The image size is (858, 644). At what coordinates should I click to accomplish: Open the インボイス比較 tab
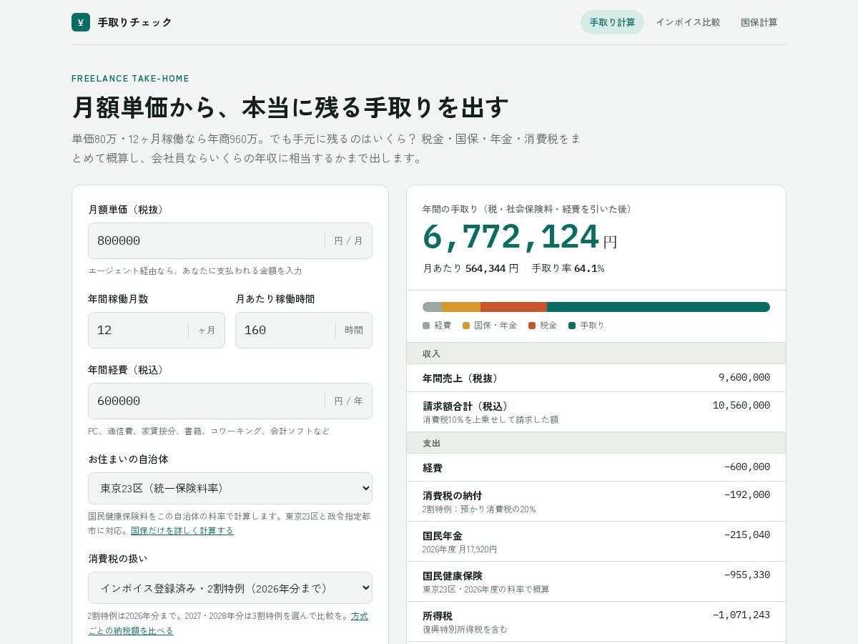point(688,22)
